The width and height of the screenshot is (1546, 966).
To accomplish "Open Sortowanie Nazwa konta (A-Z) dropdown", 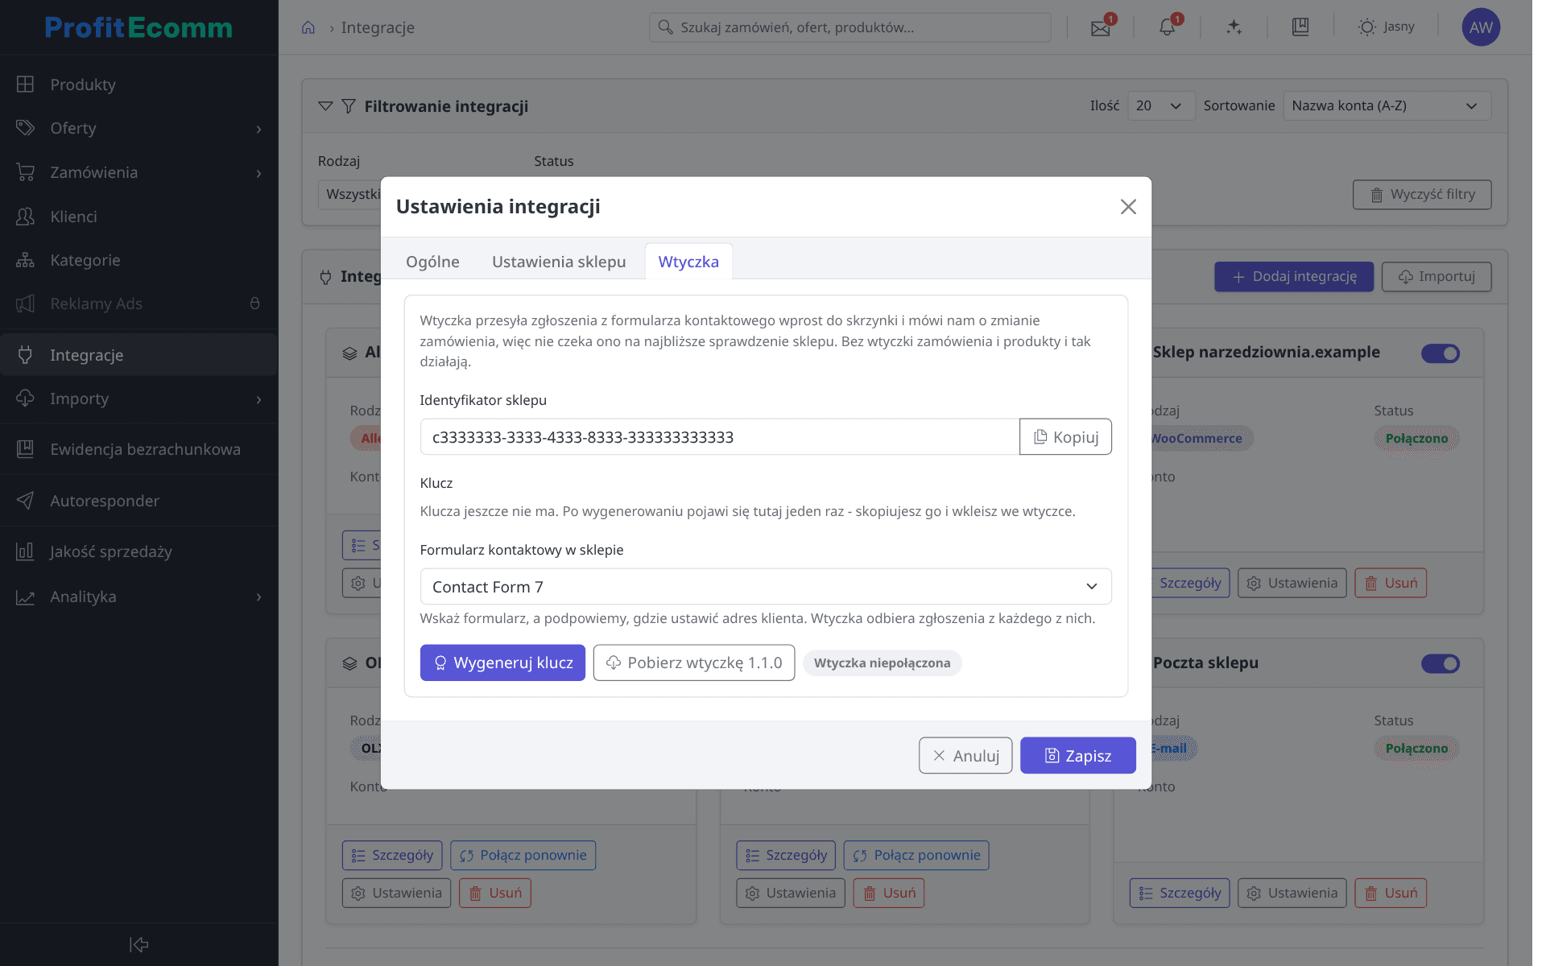I will point(1387,105).
